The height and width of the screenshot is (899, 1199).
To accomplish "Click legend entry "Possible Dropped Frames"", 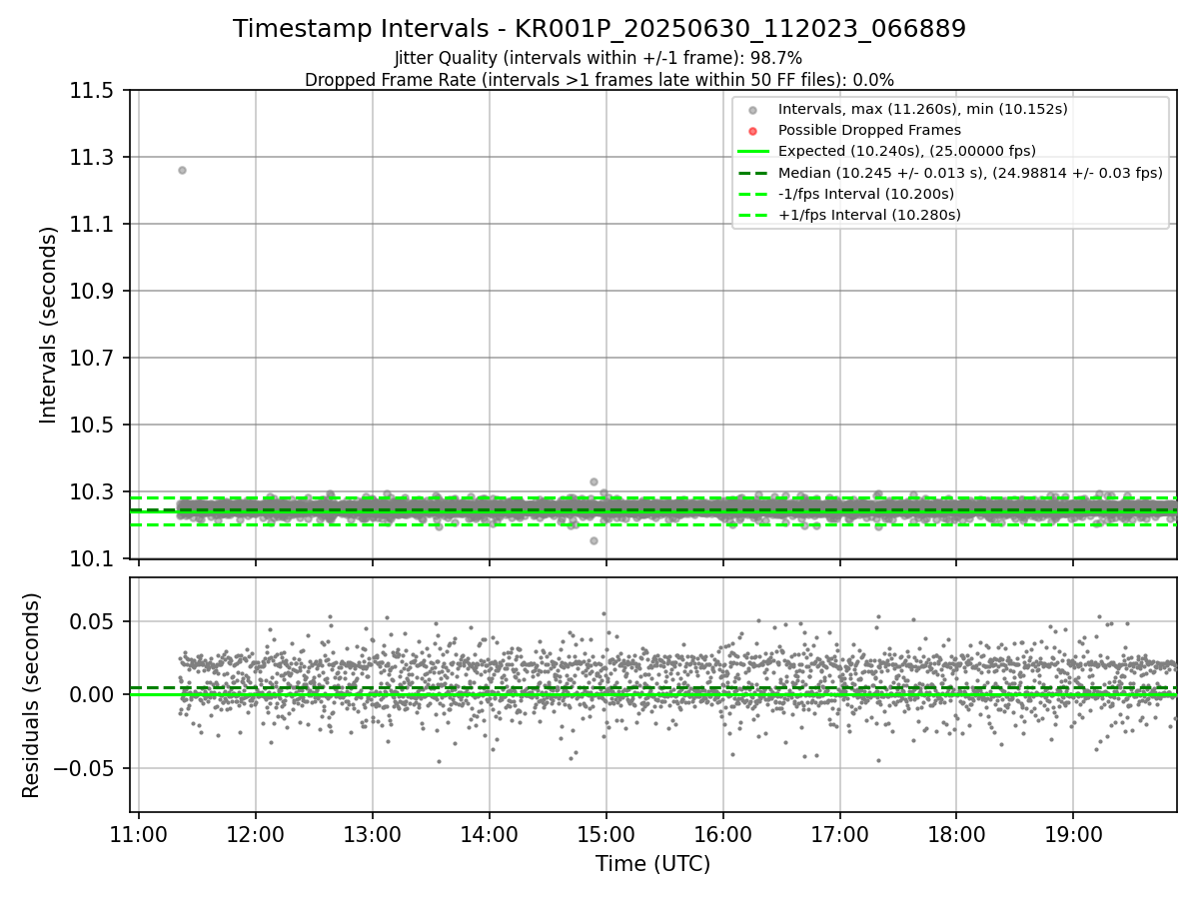I will click(x=869, y=130).
